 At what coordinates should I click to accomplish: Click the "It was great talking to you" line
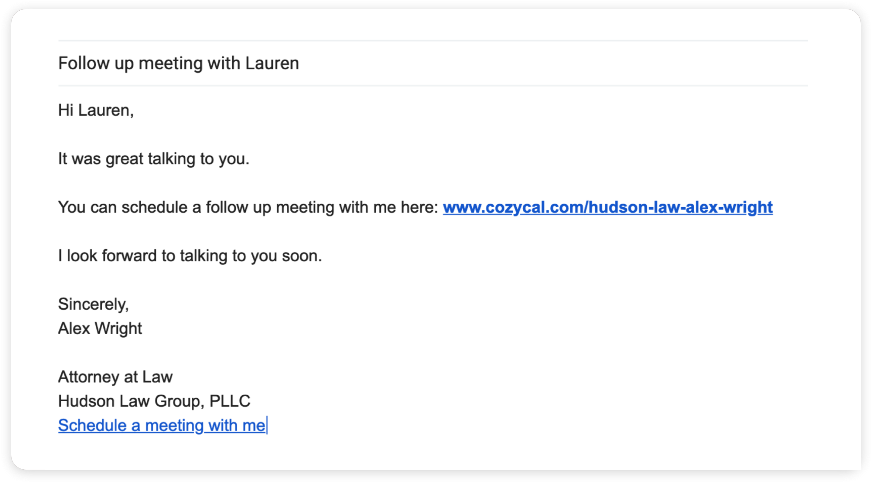[x=154, y=159]
